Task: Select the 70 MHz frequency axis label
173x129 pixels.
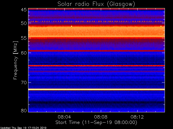Action: click(x=24, y=83)
